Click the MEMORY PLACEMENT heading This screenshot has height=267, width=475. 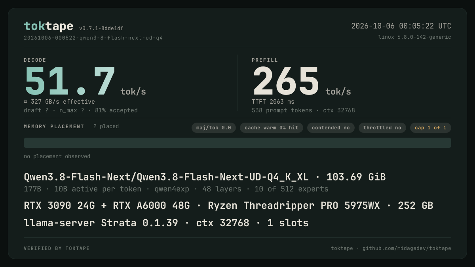click(x=54, y=127)
